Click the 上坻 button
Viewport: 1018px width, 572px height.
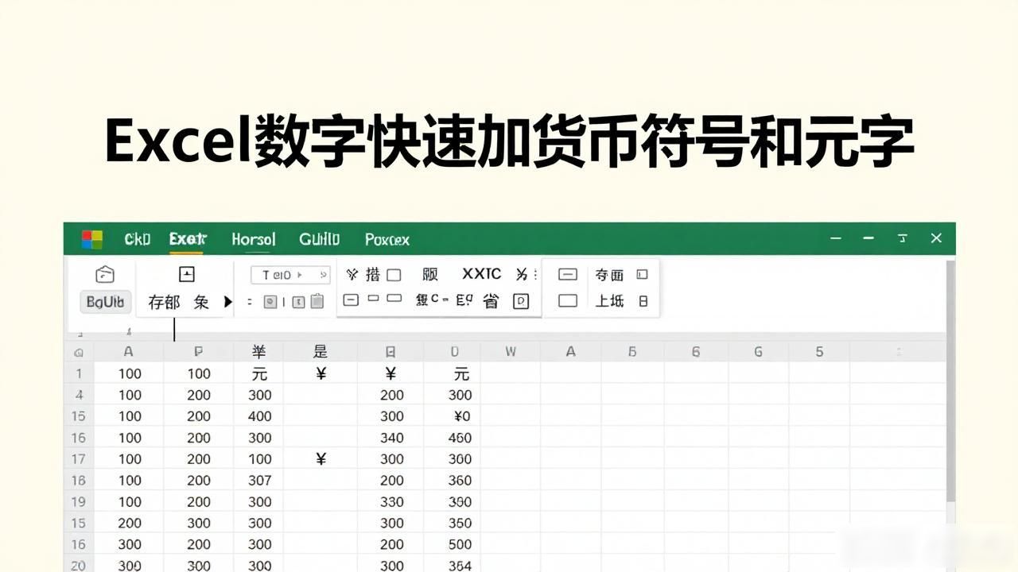(x=610, y=301)
